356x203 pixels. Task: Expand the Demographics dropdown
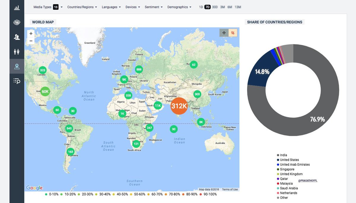[x=179, y=7]
